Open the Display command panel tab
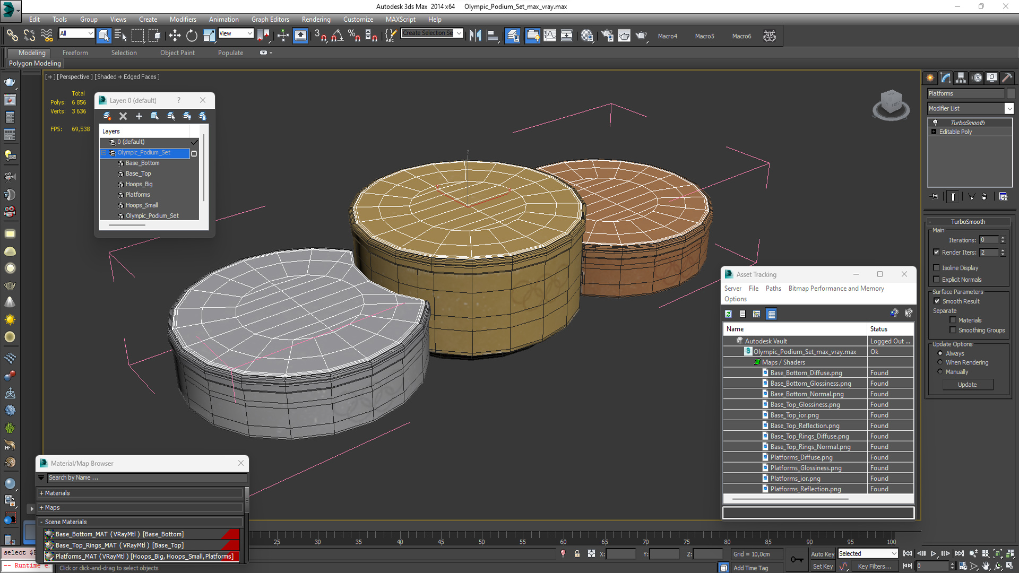 click(992, 78)
